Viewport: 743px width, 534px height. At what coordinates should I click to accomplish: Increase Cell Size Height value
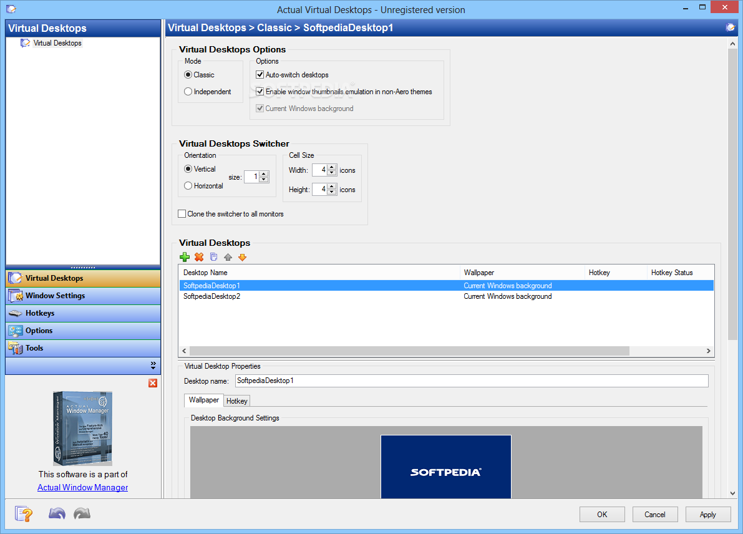(x=332, y=186)
